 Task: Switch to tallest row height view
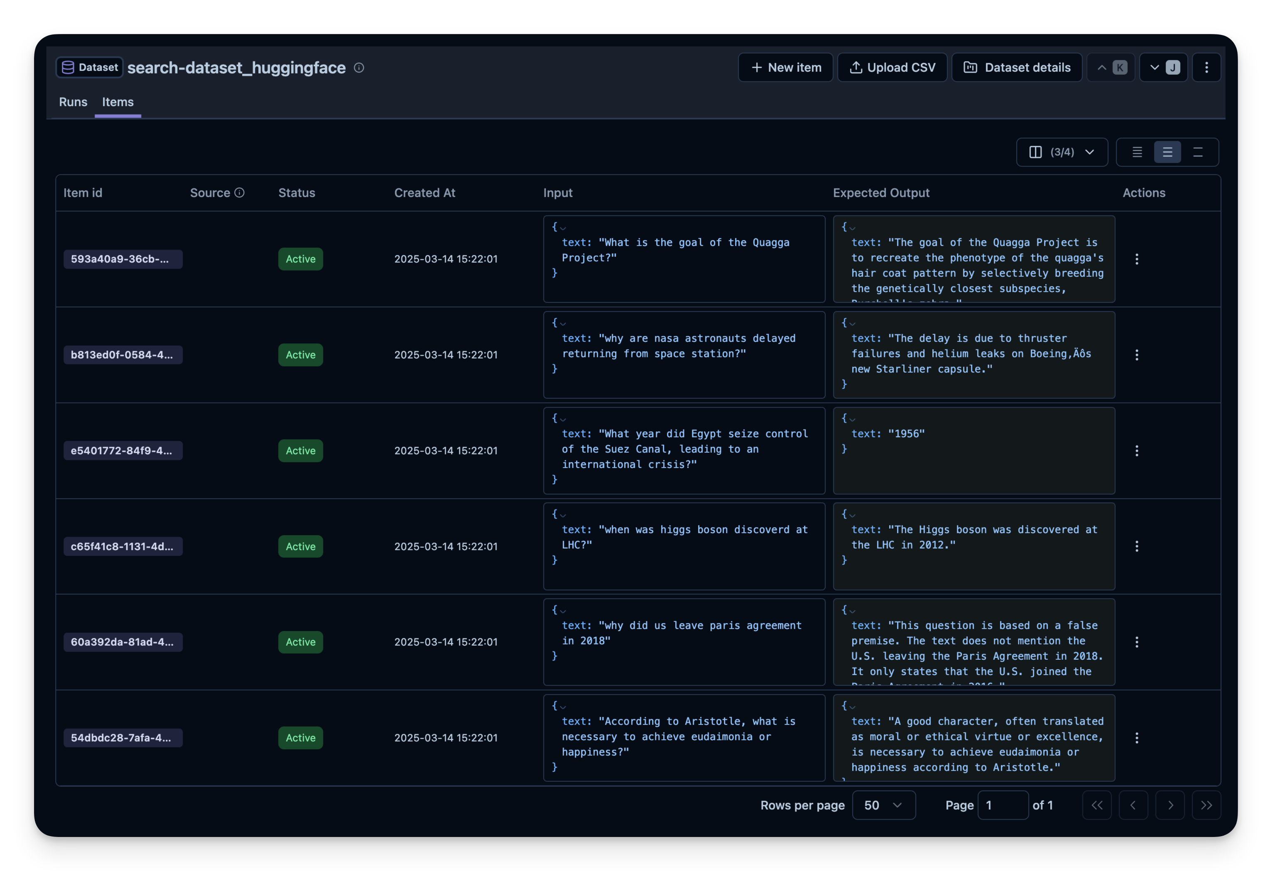tap(1198, 152)
